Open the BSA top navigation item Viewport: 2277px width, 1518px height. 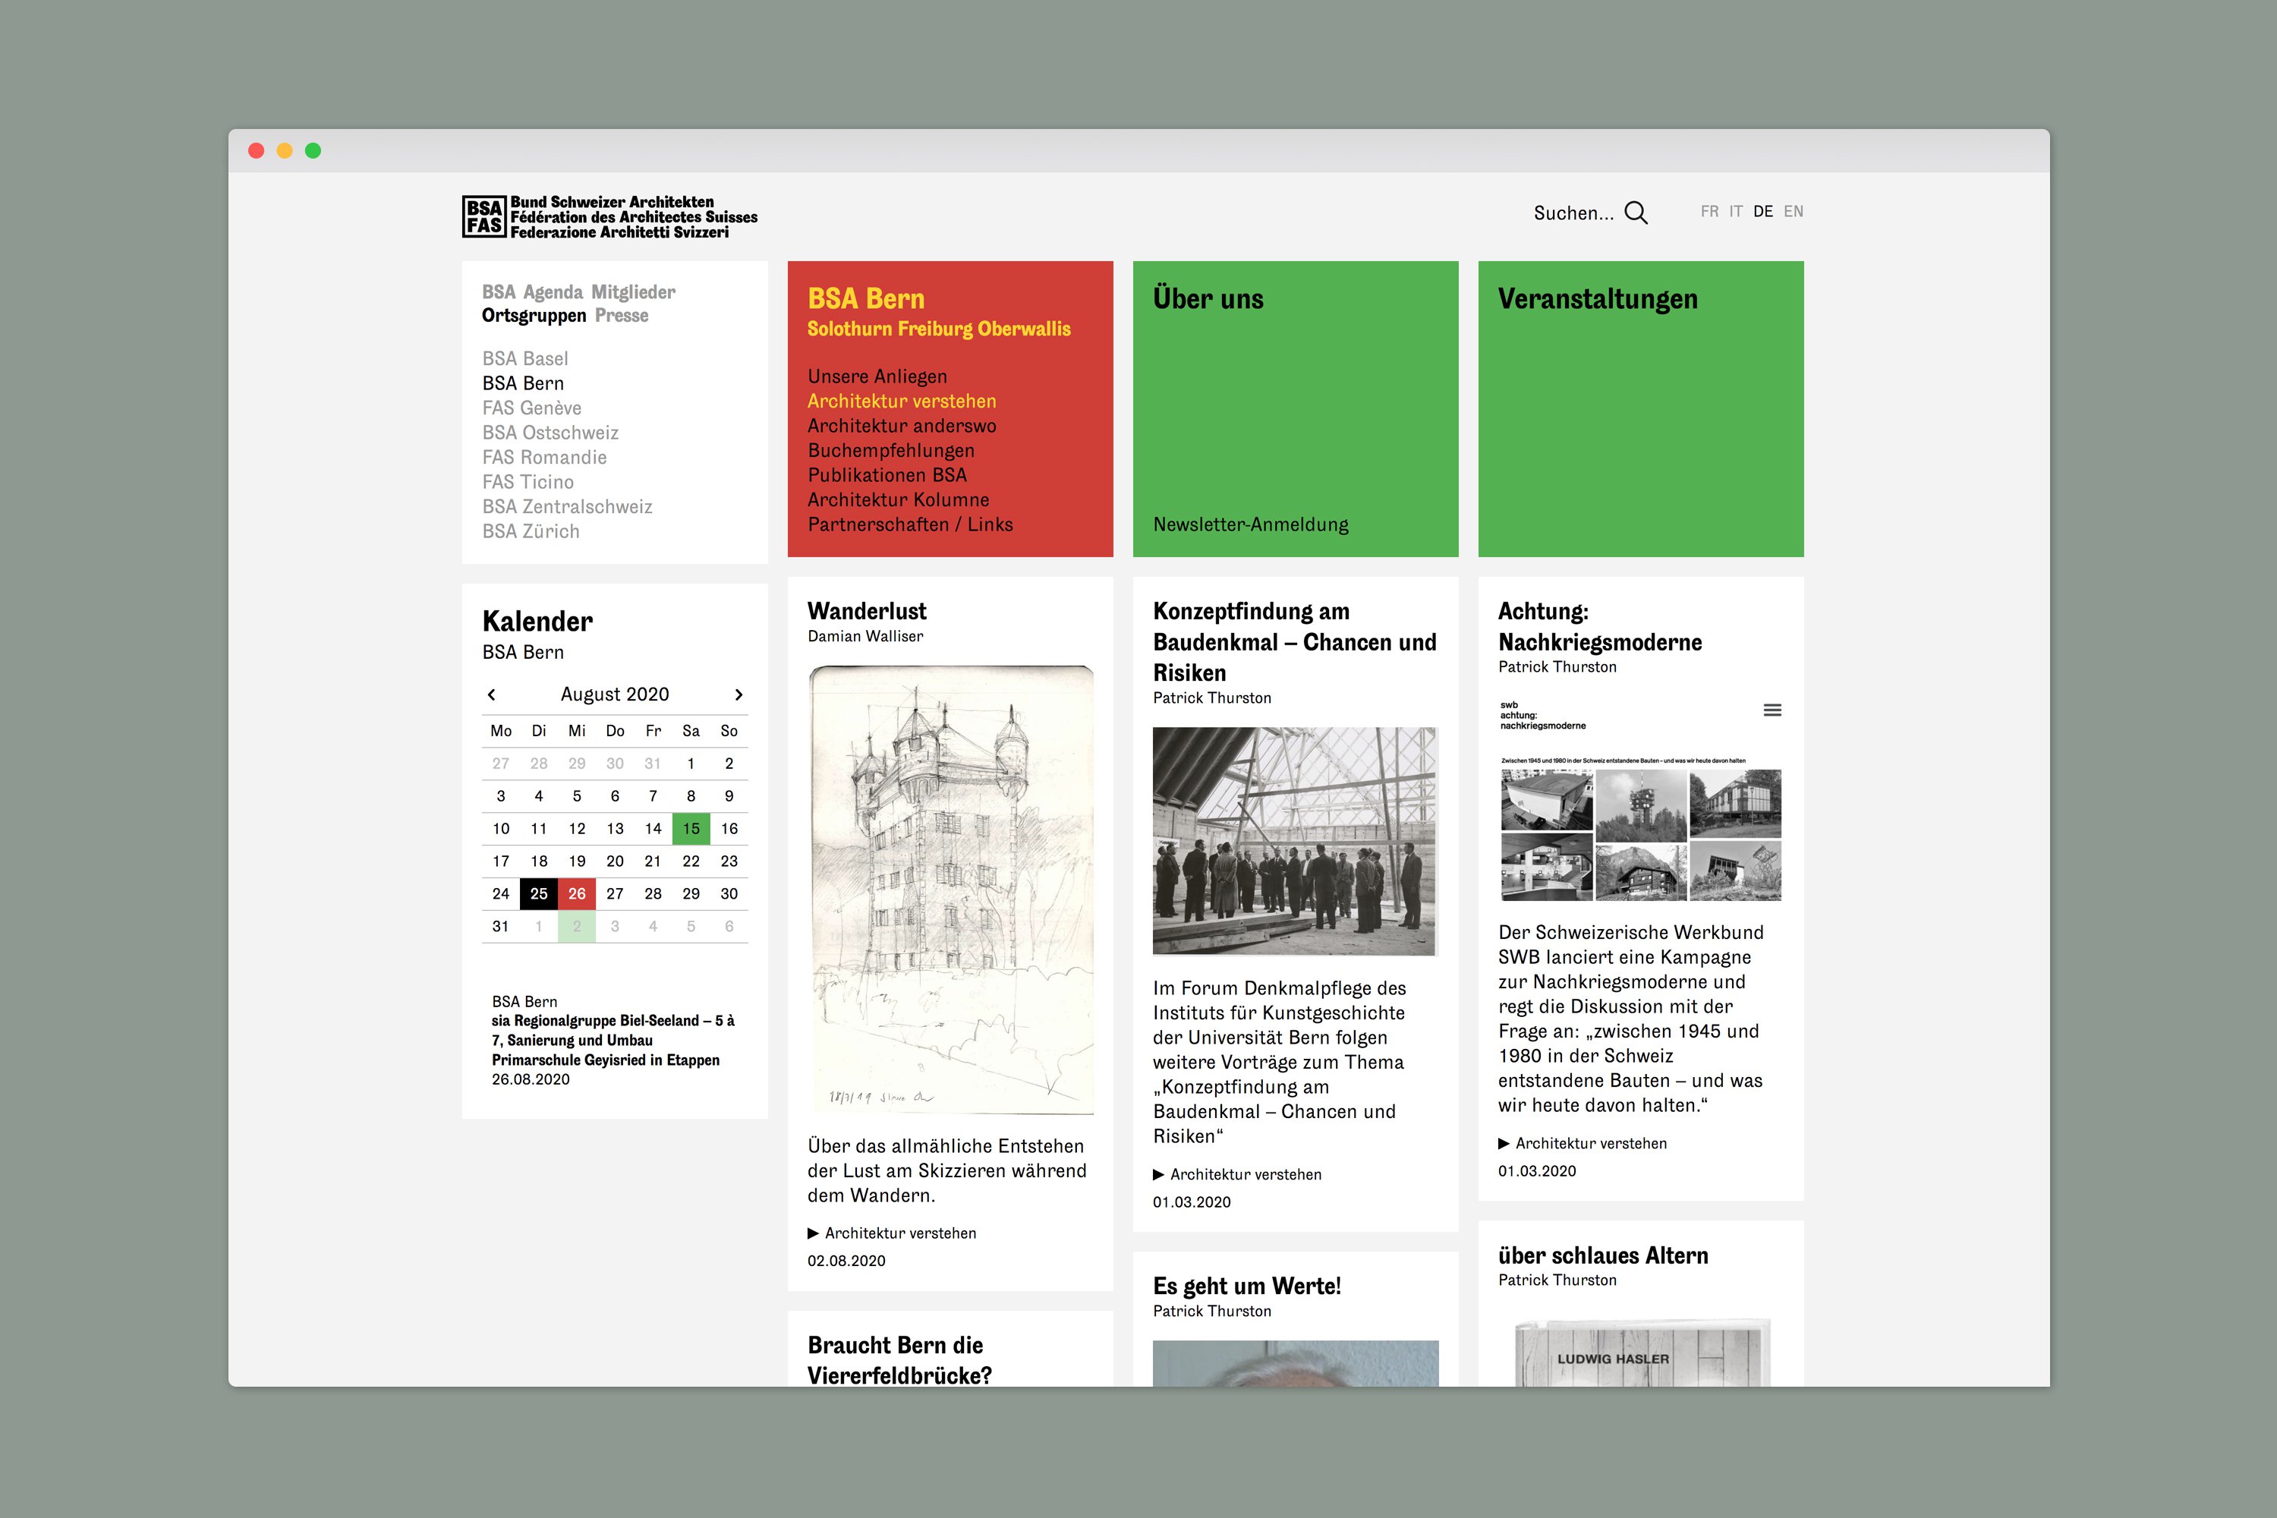pyautogui.click(x=499, y=292)
